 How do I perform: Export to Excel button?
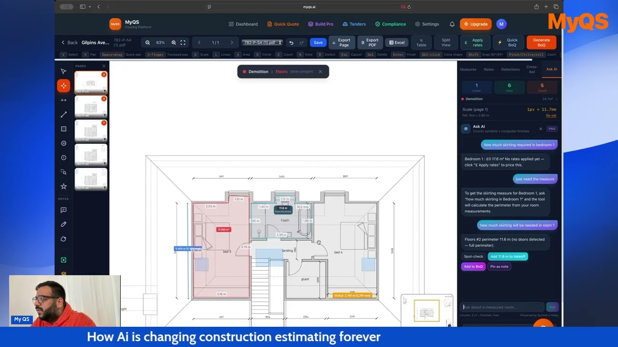point(397,42)
